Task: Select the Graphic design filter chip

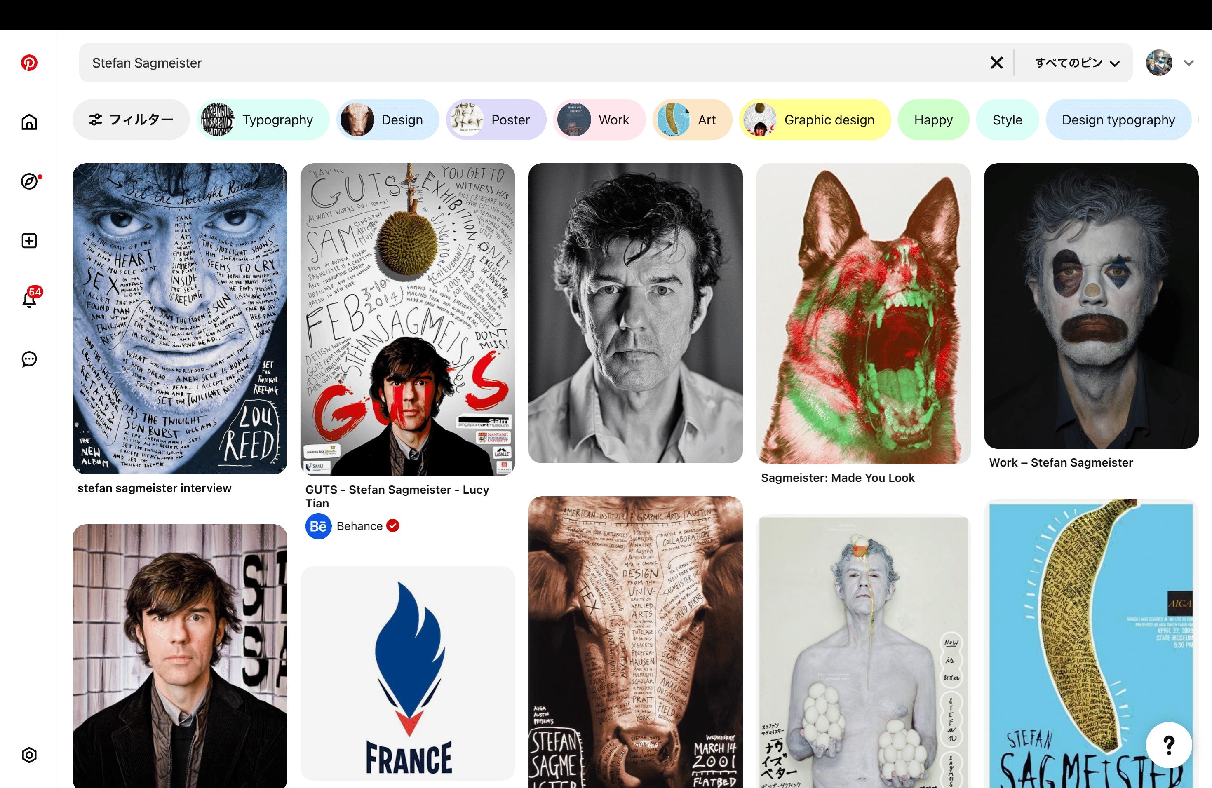Action: click(815, 120)
